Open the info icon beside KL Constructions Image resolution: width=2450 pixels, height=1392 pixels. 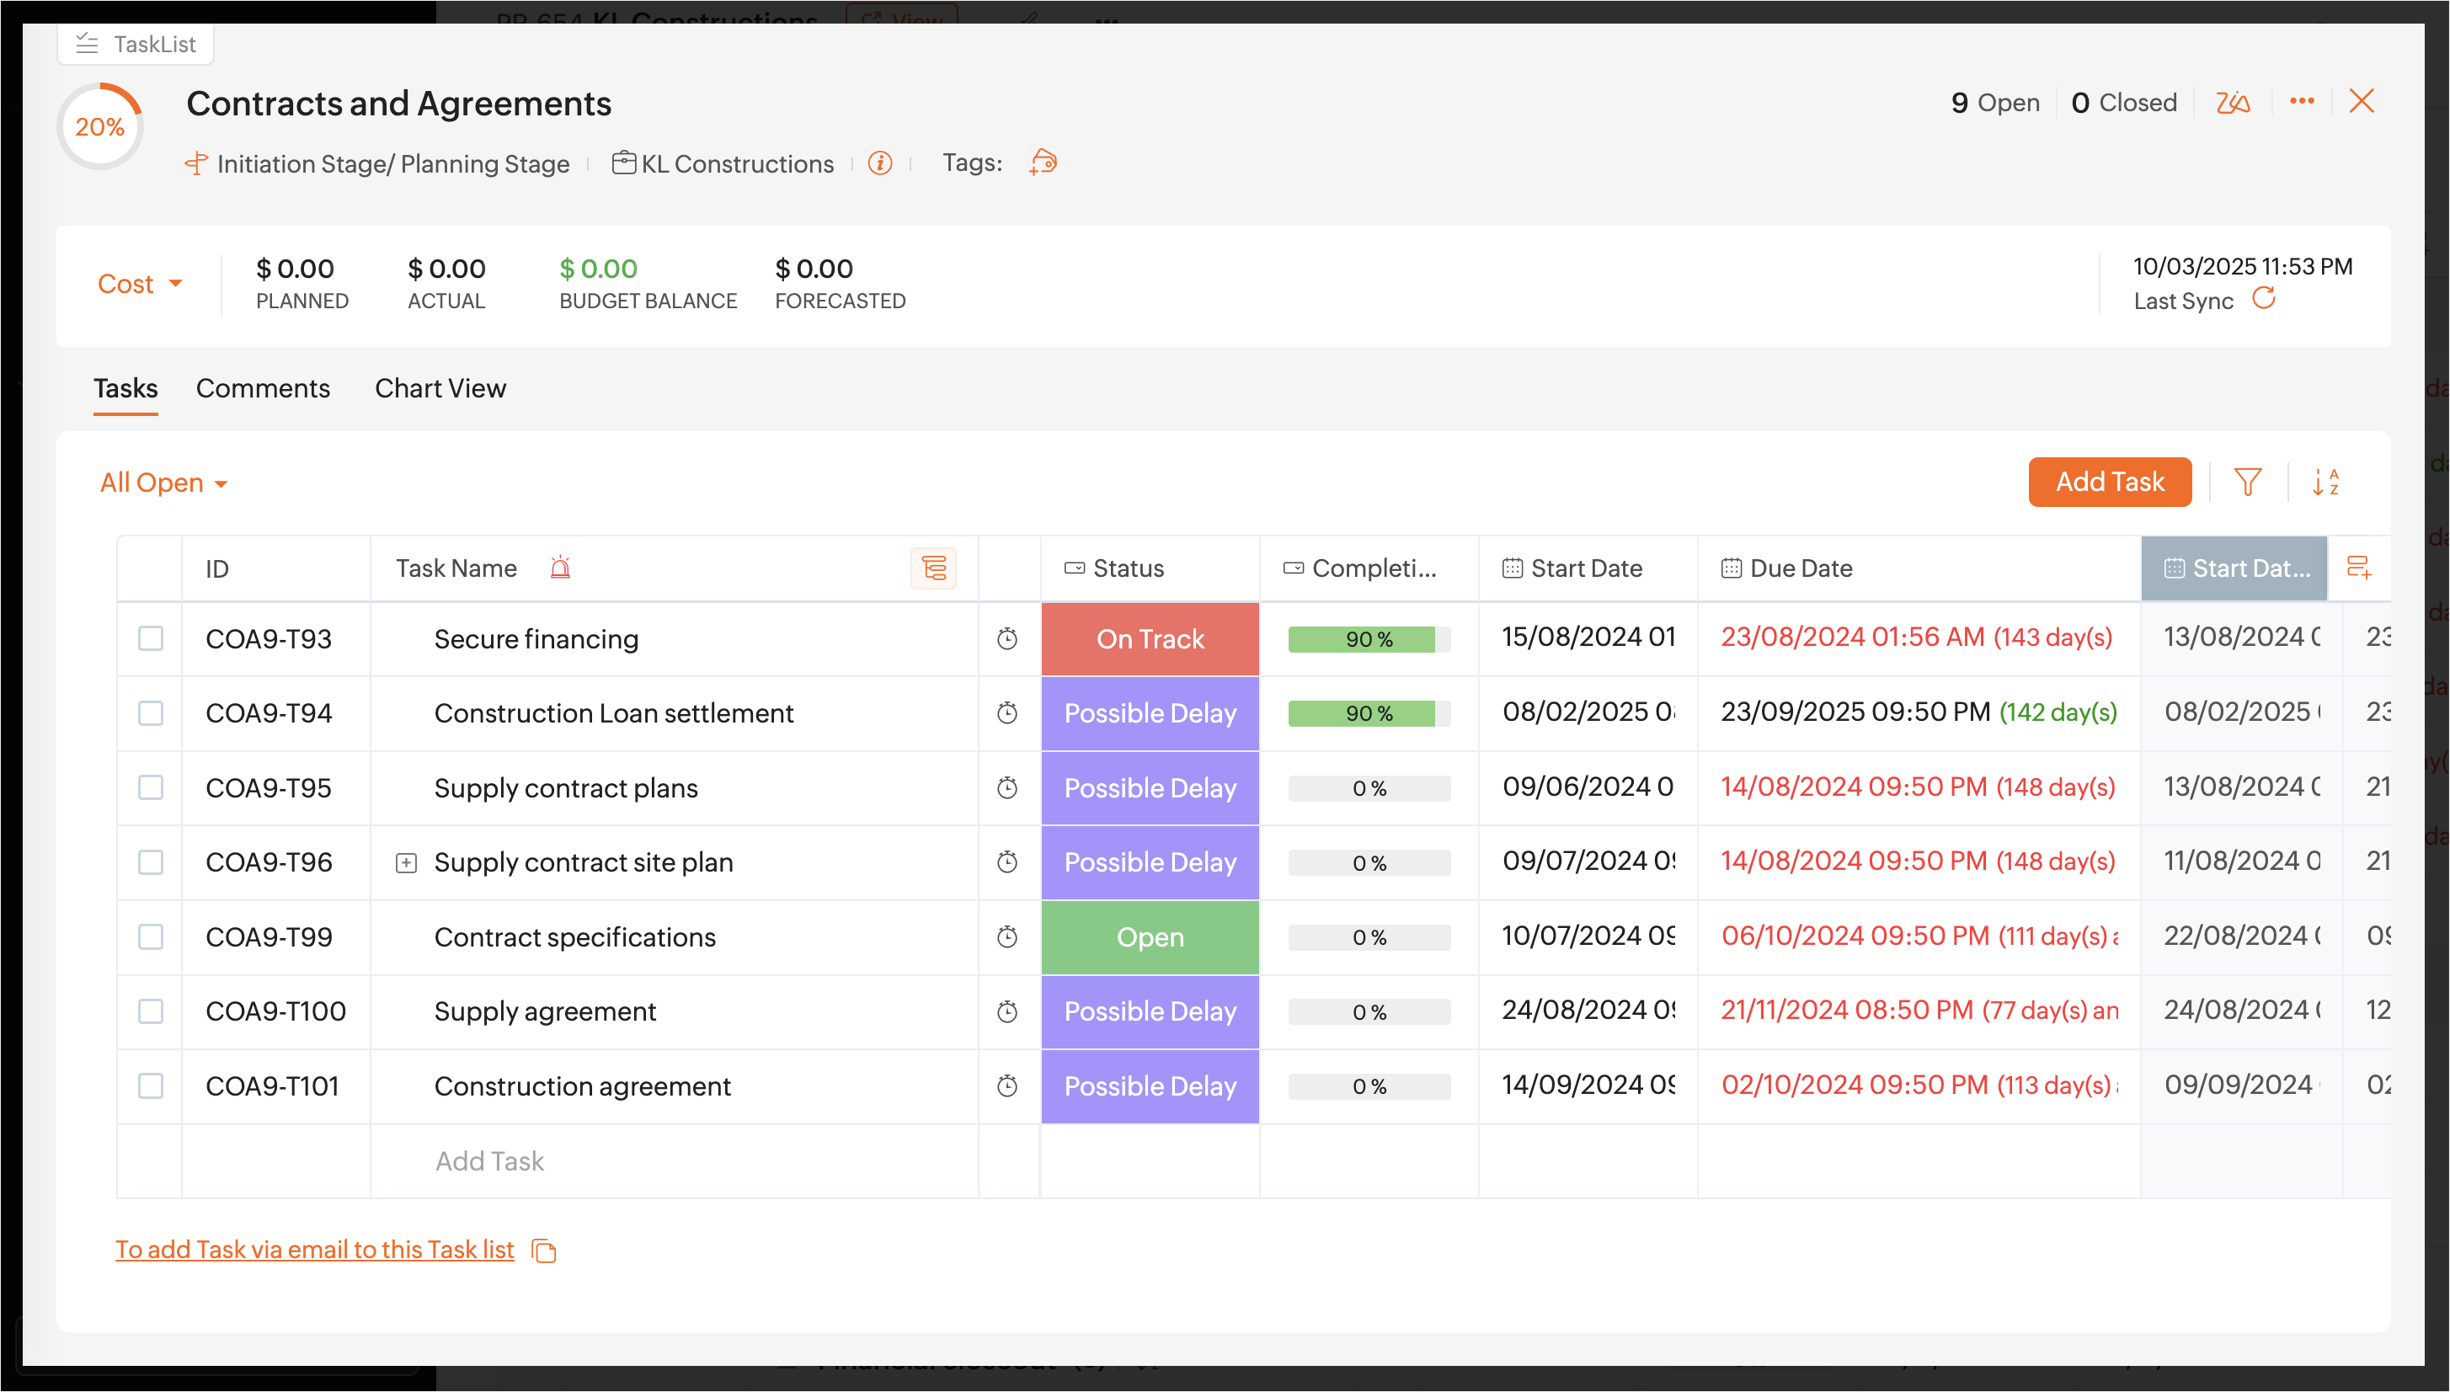pos(879,163)
